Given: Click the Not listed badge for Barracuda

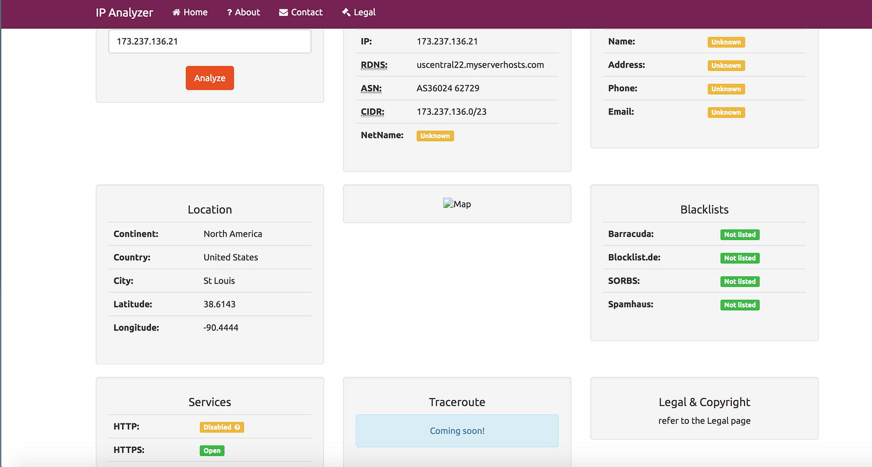Looking at the screenshot, I should click(x=740, y=235).
